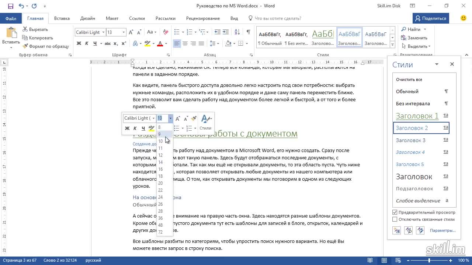Open the Дизайн ribbon tab

[x=88, y=18]
